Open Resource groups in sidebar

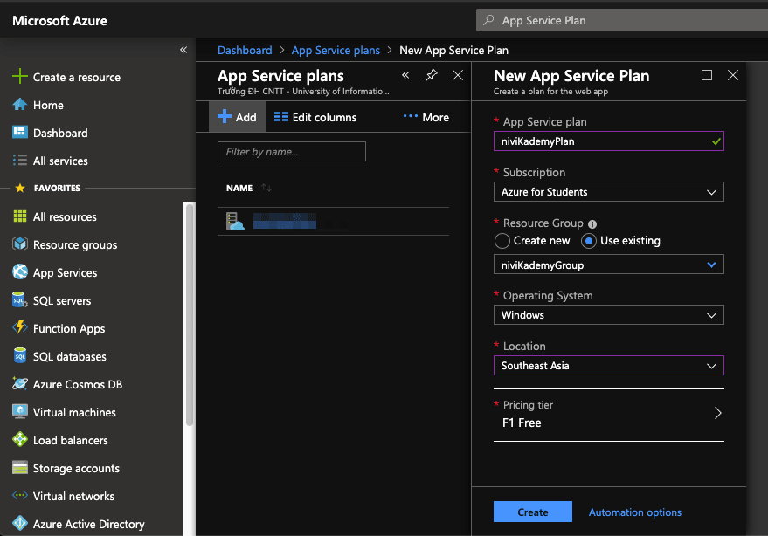coord(75,244)
